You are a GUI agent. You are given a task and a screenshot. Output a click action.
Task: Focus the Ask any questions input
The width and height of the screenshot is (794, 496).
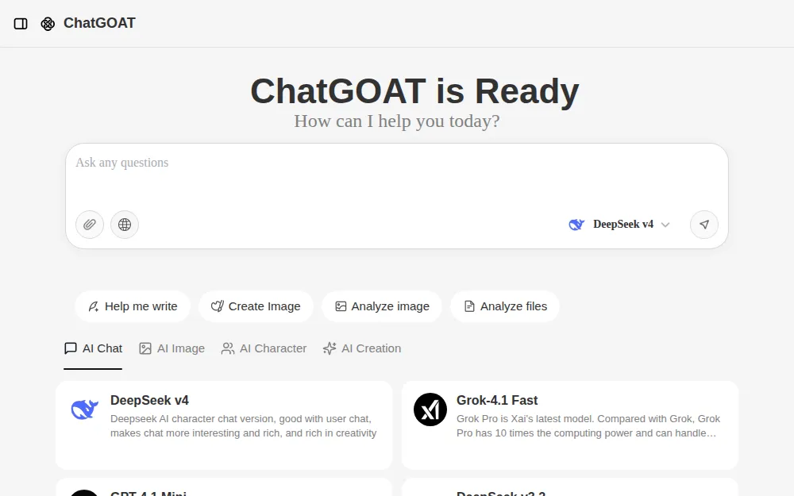click(x=396, y=175)
